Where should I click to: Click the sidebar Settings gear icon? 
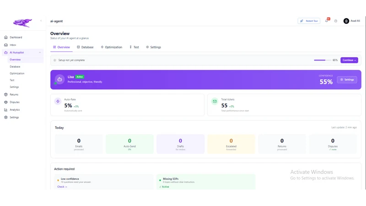point(6,117)
